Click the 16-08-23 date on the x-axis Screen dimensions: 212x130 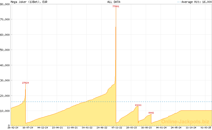pos(147,128)
